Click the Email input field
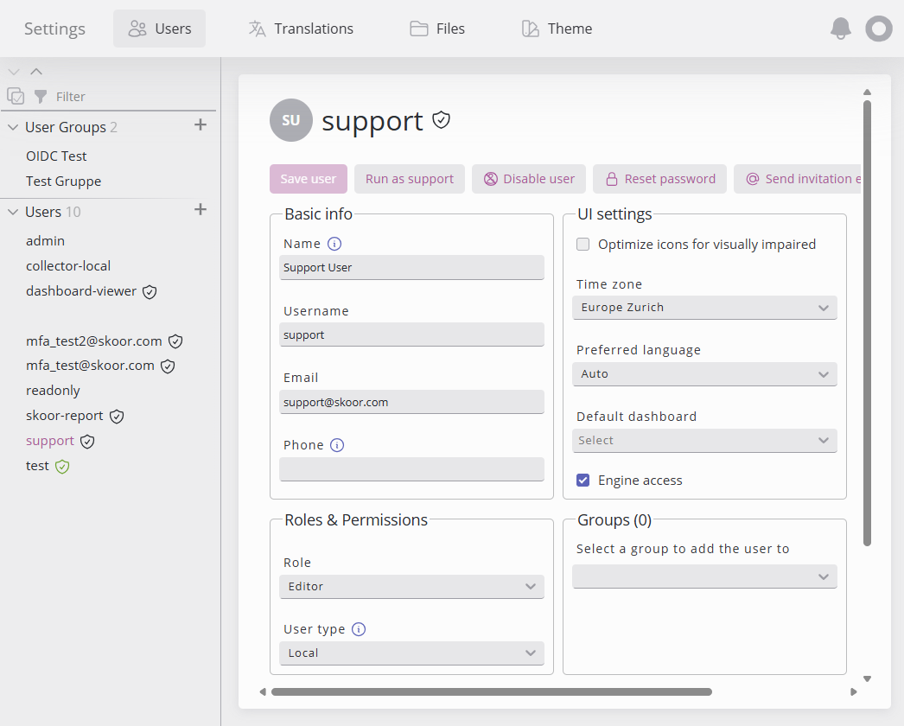The height and width of the screenshot is (726, 904). click(411, 402)
